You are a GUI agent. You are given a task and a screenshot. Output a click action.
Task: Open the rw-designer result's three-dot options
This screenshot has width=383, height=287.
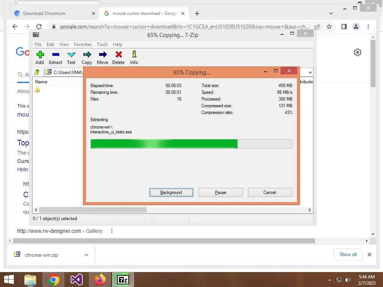point(111,231)
